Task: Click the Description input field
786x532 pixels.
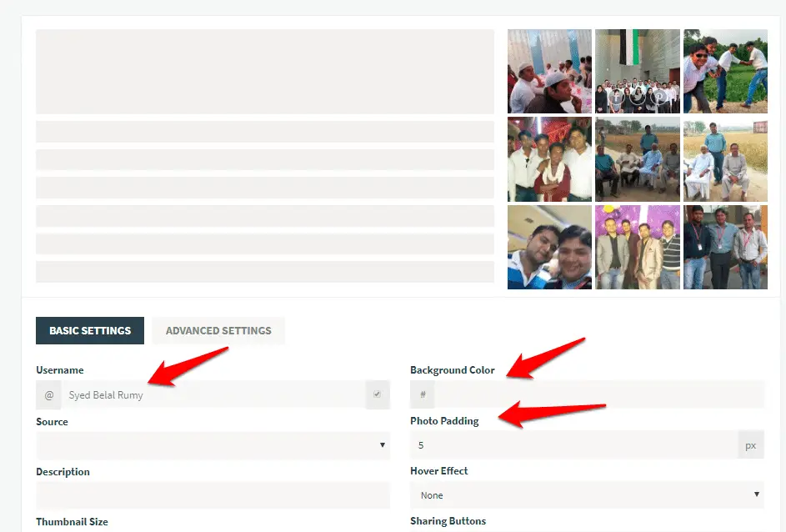Action: (x=213, y=495)
